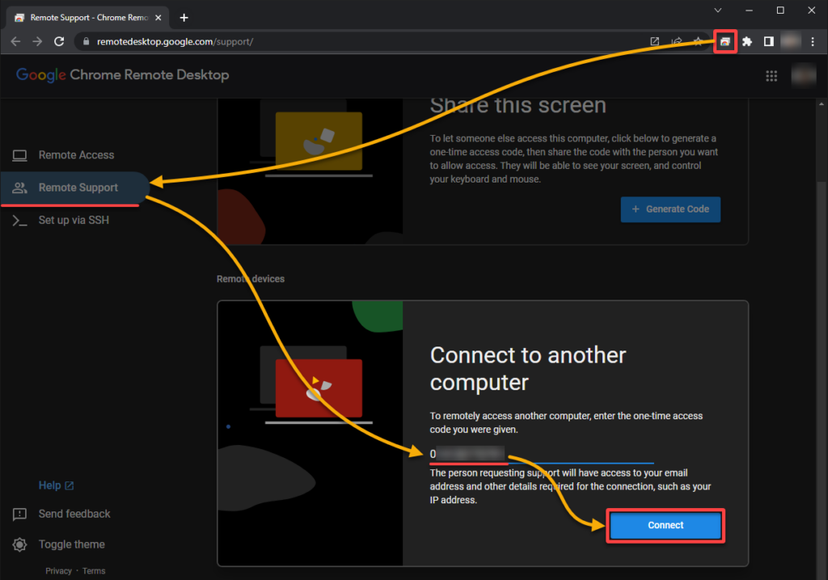
Task: Open the Extensions puzzle piece icon
Action: tap(746, 41)
